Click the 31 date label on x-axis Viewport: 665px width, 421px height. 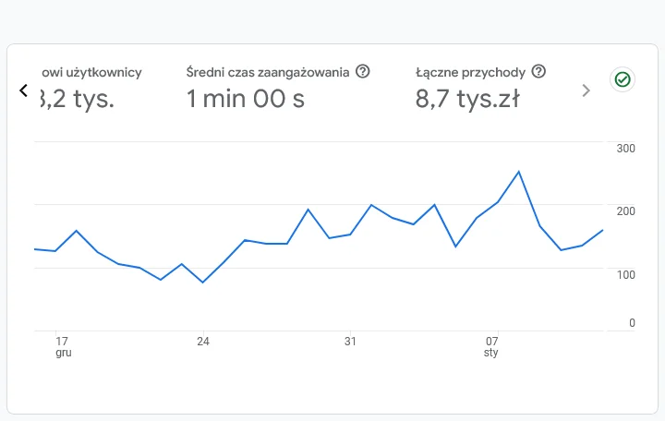point(350,342)
